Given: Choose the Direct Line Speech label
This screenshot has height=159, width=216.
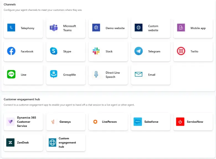Looking at the screenshot, I should (113, 75).
